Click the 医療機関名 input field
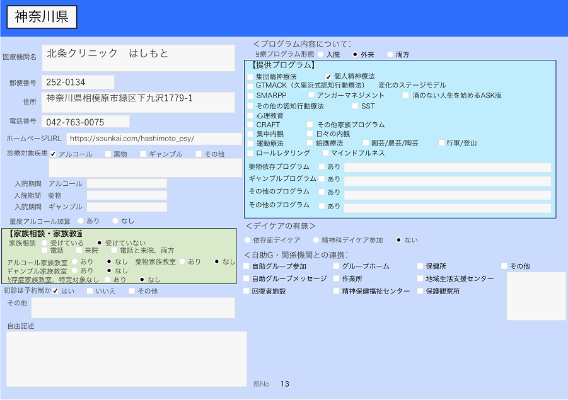This screenshot has height=400, width=568. 138,57
